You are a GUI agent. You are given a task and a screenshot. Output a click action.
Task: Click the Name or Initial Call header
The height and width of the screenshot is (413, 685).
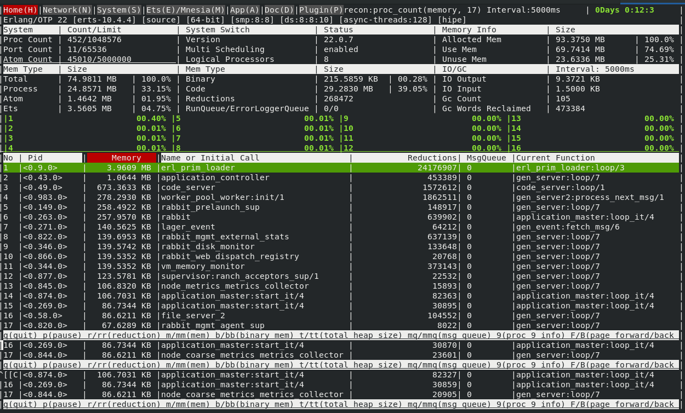pos(210,158)
